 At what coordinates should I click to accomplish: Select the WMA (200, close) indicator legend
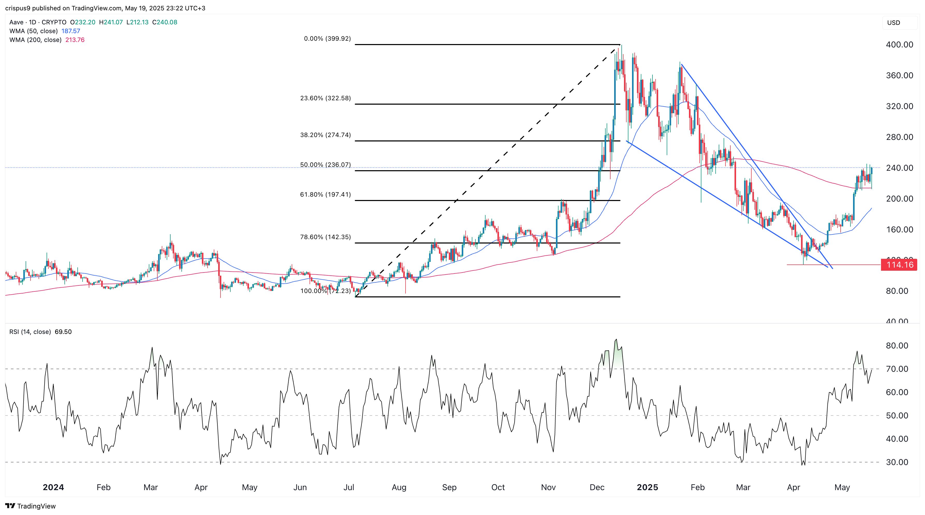pos(35,40)
